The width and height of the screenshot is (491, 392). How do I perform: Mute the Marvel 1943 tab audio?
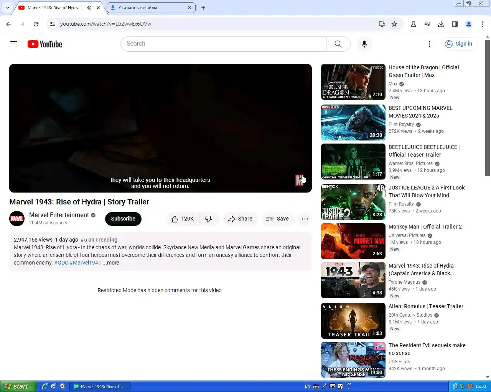89,8
